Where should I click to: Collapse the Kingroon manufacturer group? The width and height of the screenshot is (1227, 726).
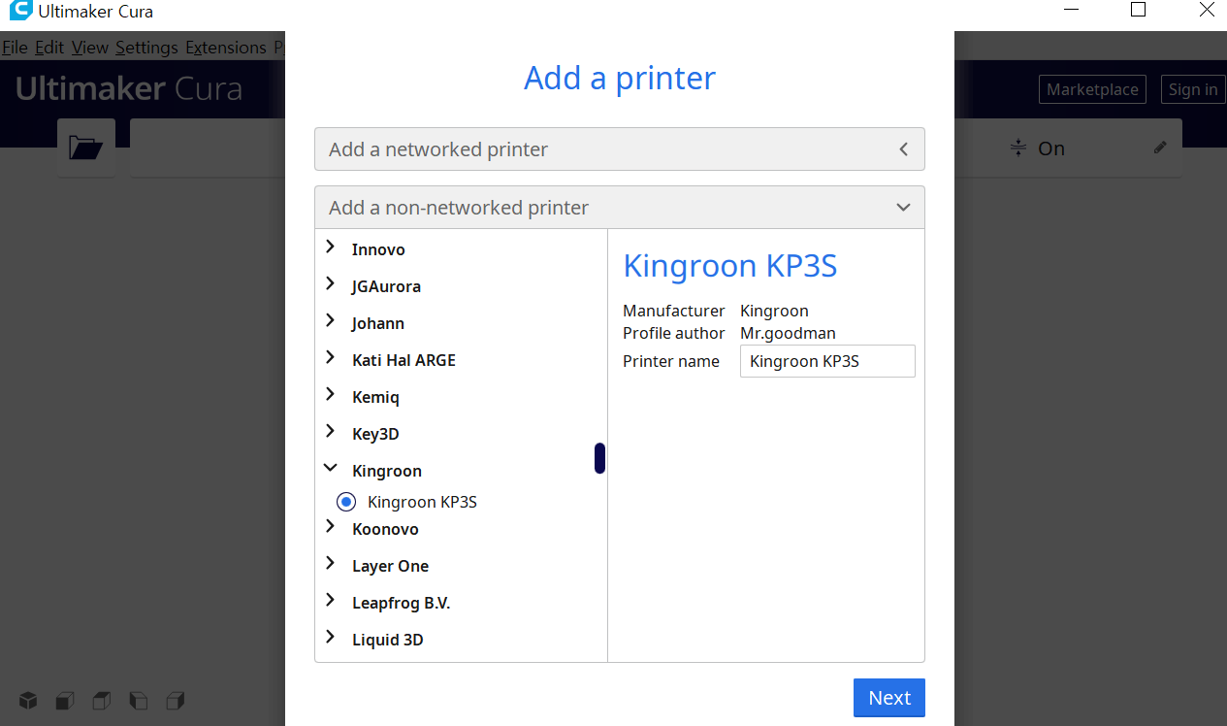click(x=331, y=470)
